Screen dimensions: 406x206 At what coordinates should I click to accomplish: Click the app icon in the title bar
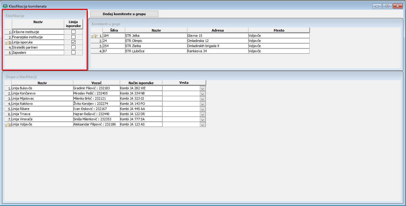pos(5,6)
